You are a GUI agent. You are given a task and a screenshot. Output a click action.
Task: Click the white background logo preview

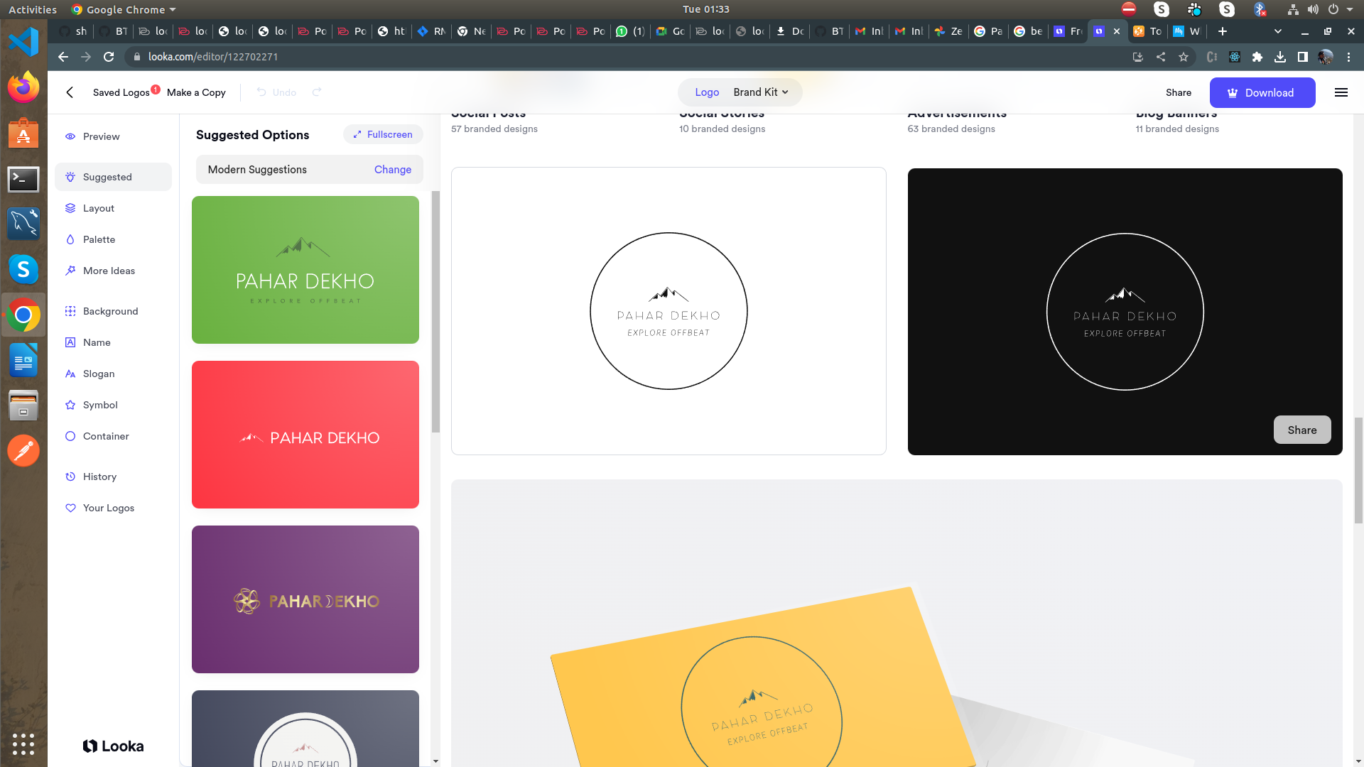click(669, 311)
